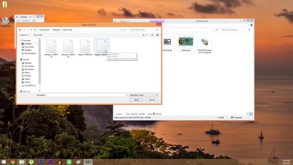Close the Open HEX File dialog
Screen dimensions: 293x165
pyautogui.click(x=159, y=24)
